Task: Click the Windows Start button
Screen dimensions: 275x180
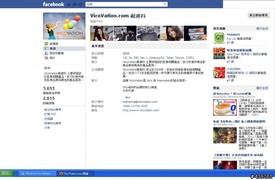Action: pos(7,174)
